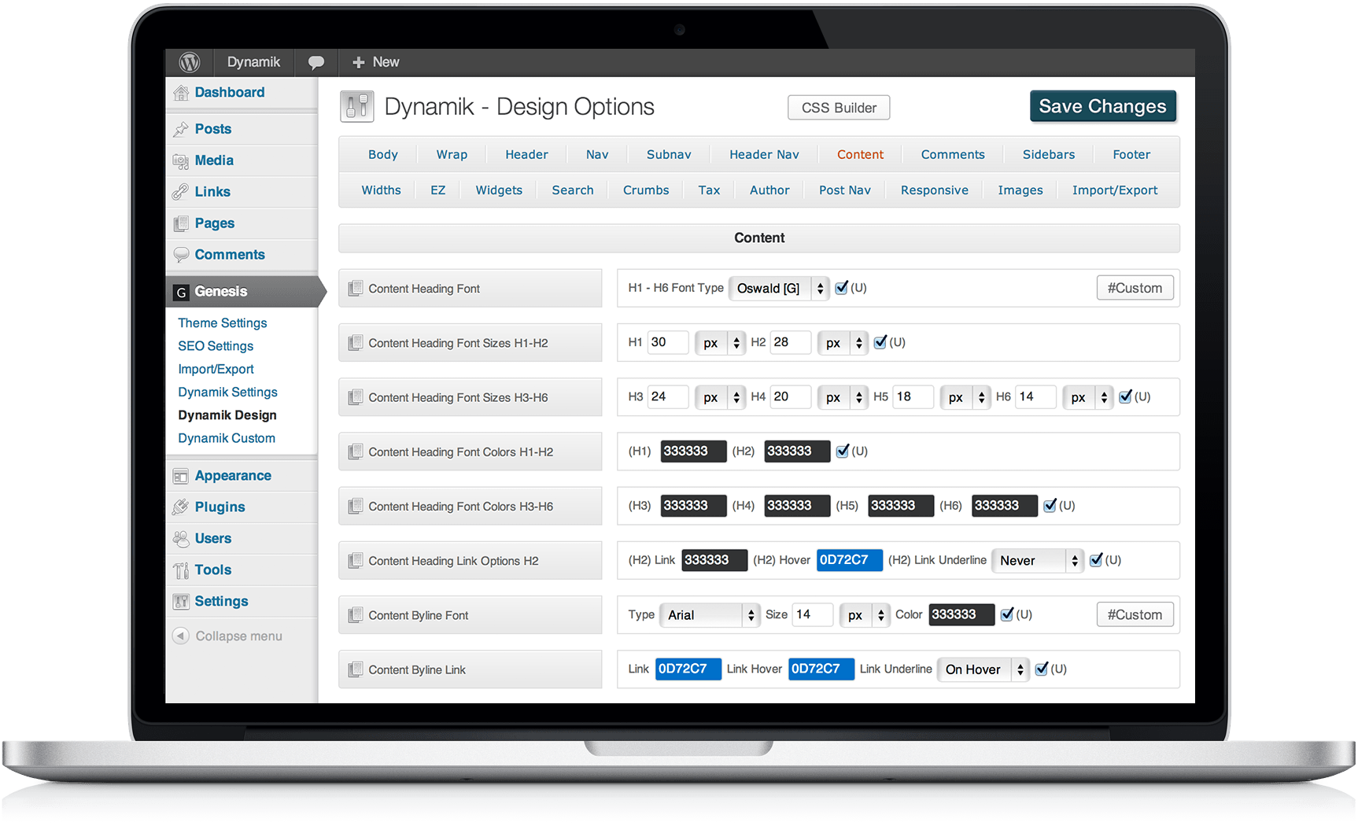
Task: Click the tooltip icon for Content Heading Font
Action: coord(356,289)
